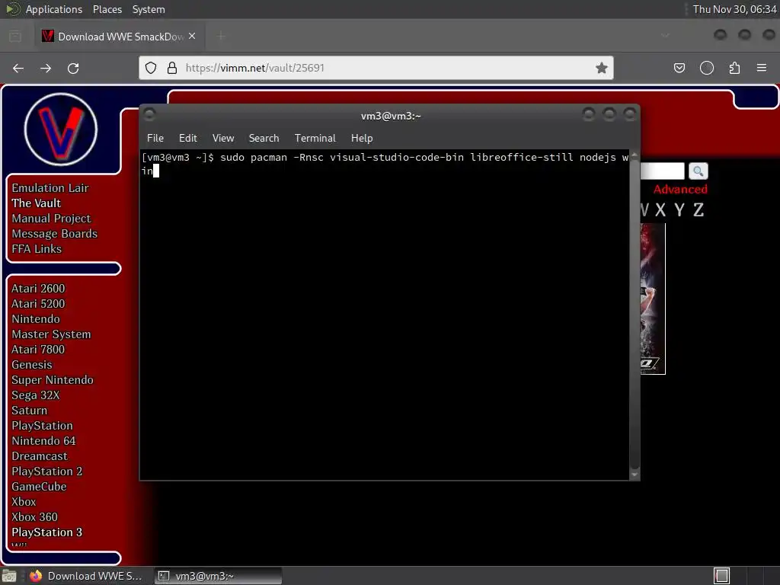Open the terminal File menu
Screen dimensions: 780x585
click(155, 139)
